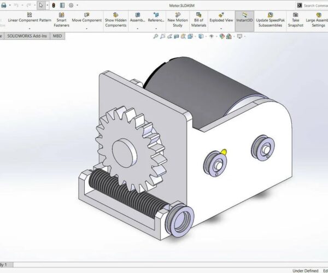This screenshot has width=328, height=273.
Task: Open the Exploded View dropdown arrow
Action: [x=221, y=28]
